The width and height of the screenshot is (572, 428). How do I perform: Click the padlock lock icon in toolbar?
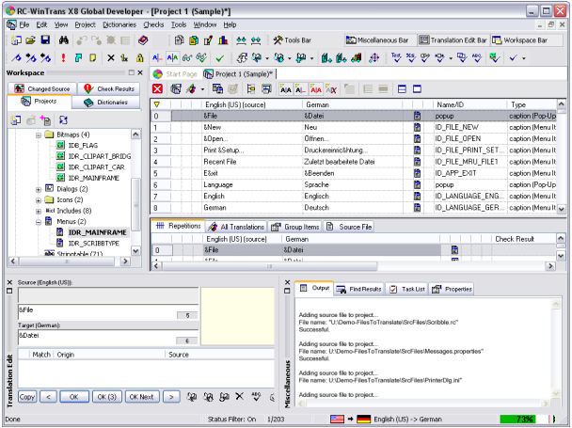pos(139,57)
